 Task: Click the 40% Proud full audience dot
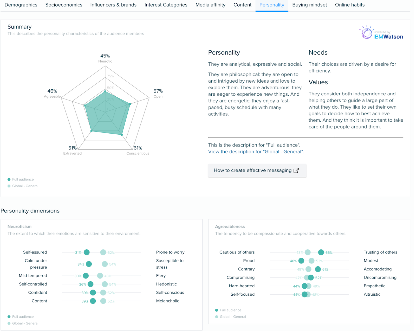[x=301, y=261]
